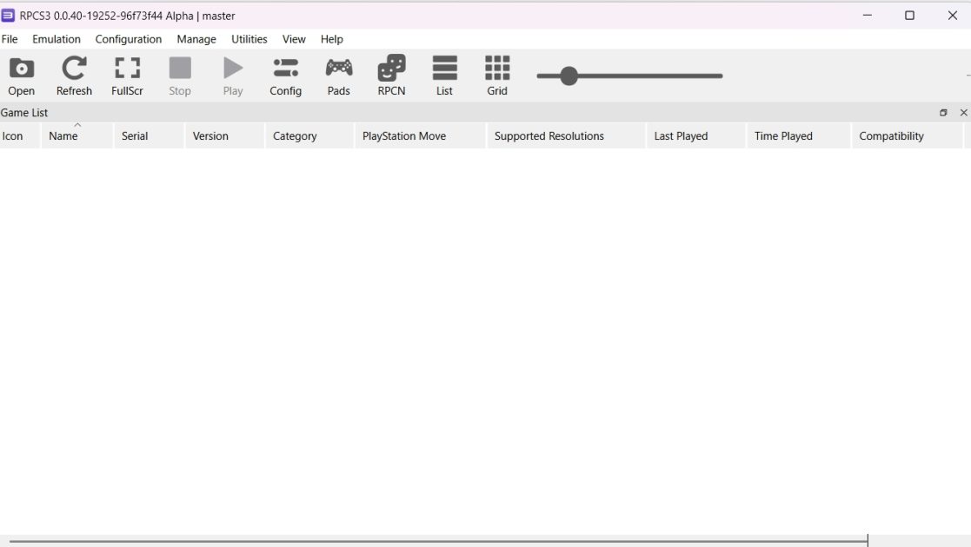
Task: Close the Game List panel
Action: [963, 113]
